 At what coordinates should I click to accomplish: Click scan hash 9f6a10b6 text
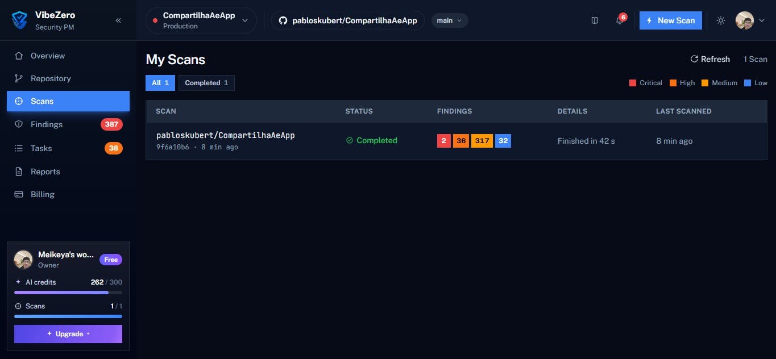click(x=173, y=147)
